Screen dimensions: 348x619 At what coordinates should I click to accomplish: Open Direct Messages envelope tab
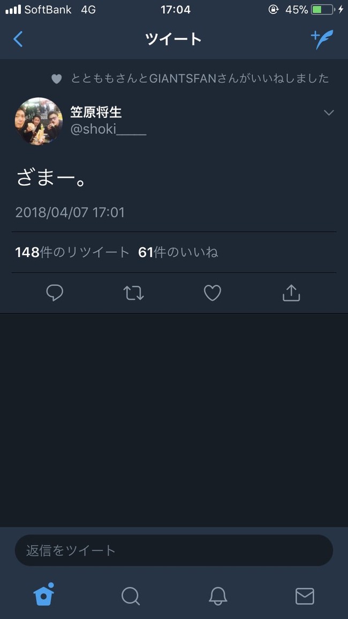tap(305, 596)
